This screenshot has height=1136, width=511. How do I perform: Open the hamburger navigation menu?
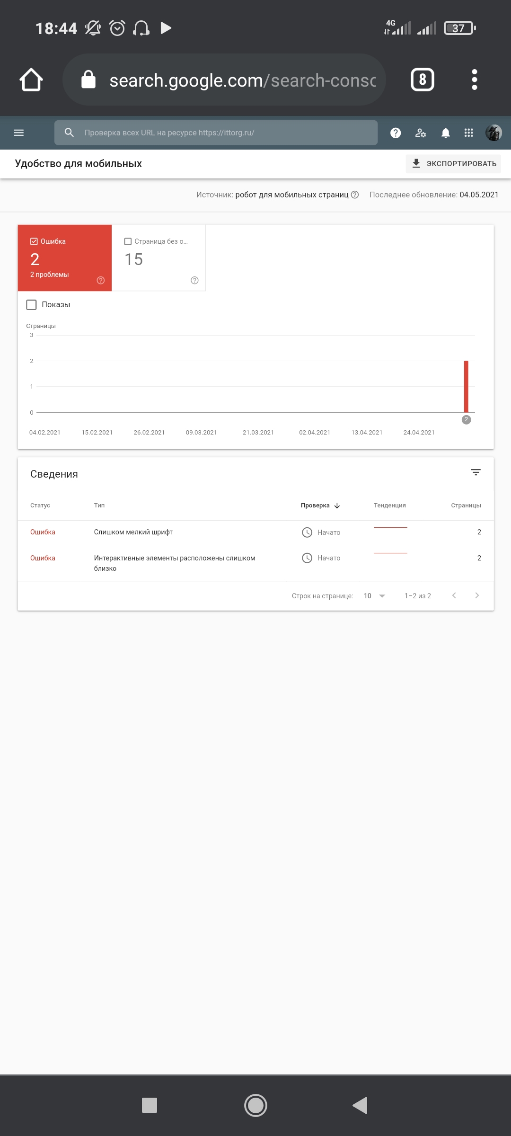19,133
